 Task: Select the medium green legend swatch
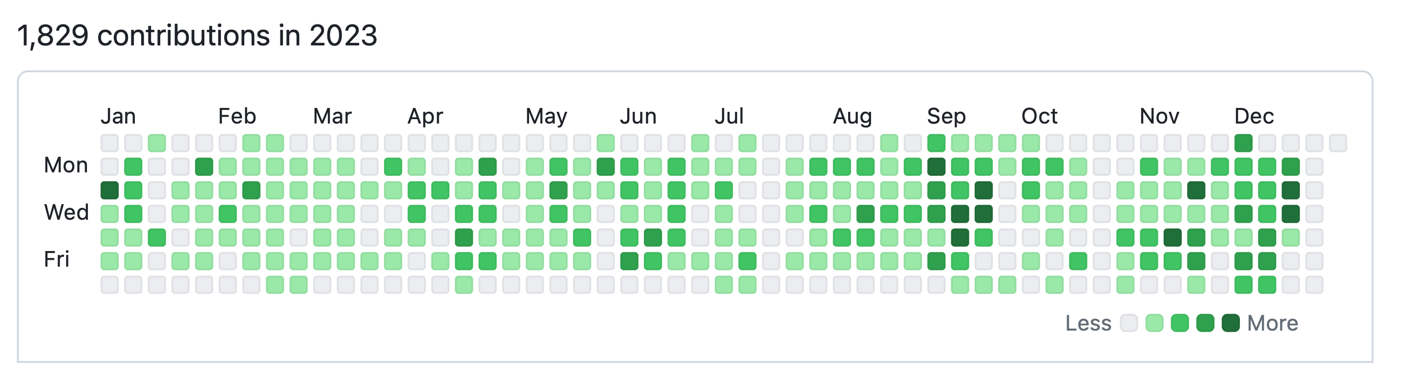pyautogui.click(x=1180, y=323)
